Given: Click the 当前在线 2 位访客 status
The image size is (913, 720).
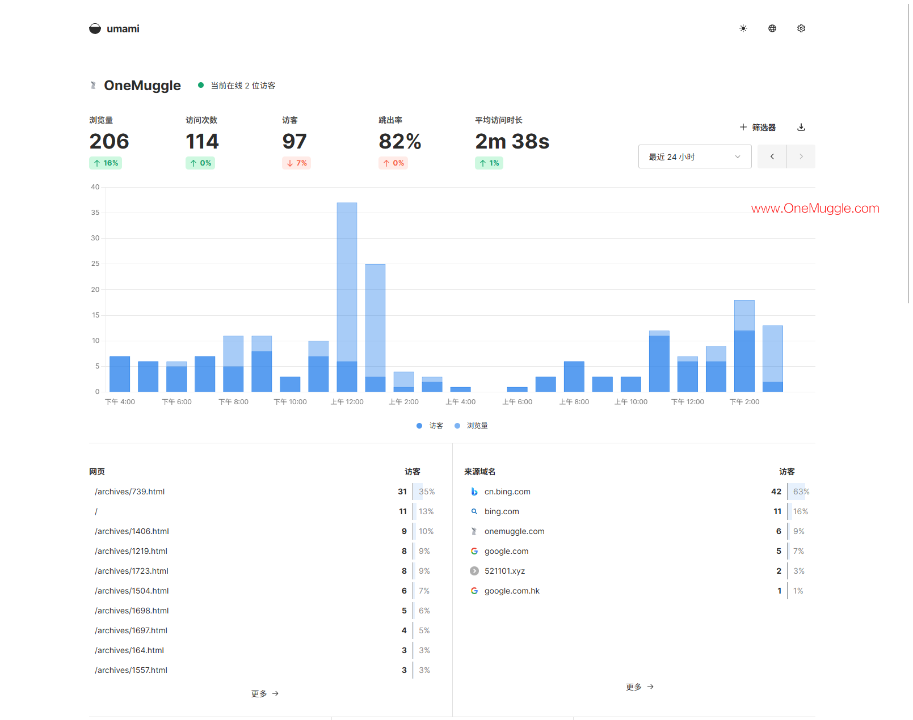Looking at the screenshot, I should pos(237,86).
